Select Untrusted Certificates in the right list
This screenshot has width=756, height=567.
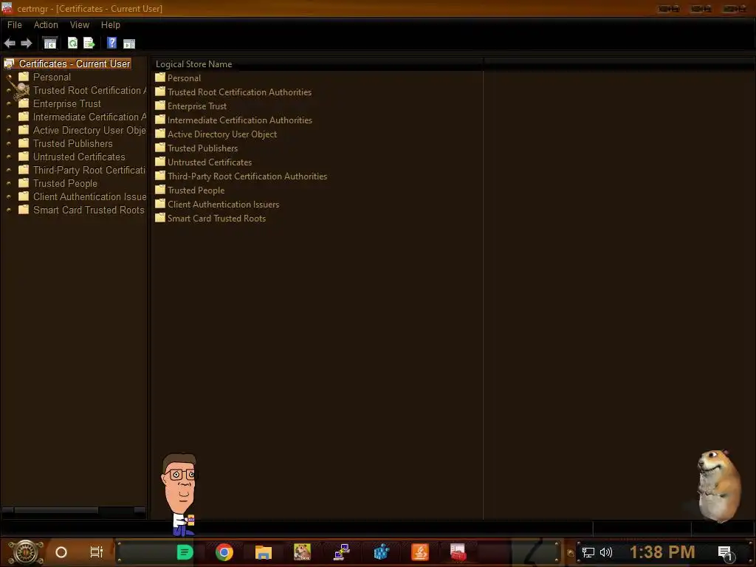pyautogui.click(x=210, y=162)
